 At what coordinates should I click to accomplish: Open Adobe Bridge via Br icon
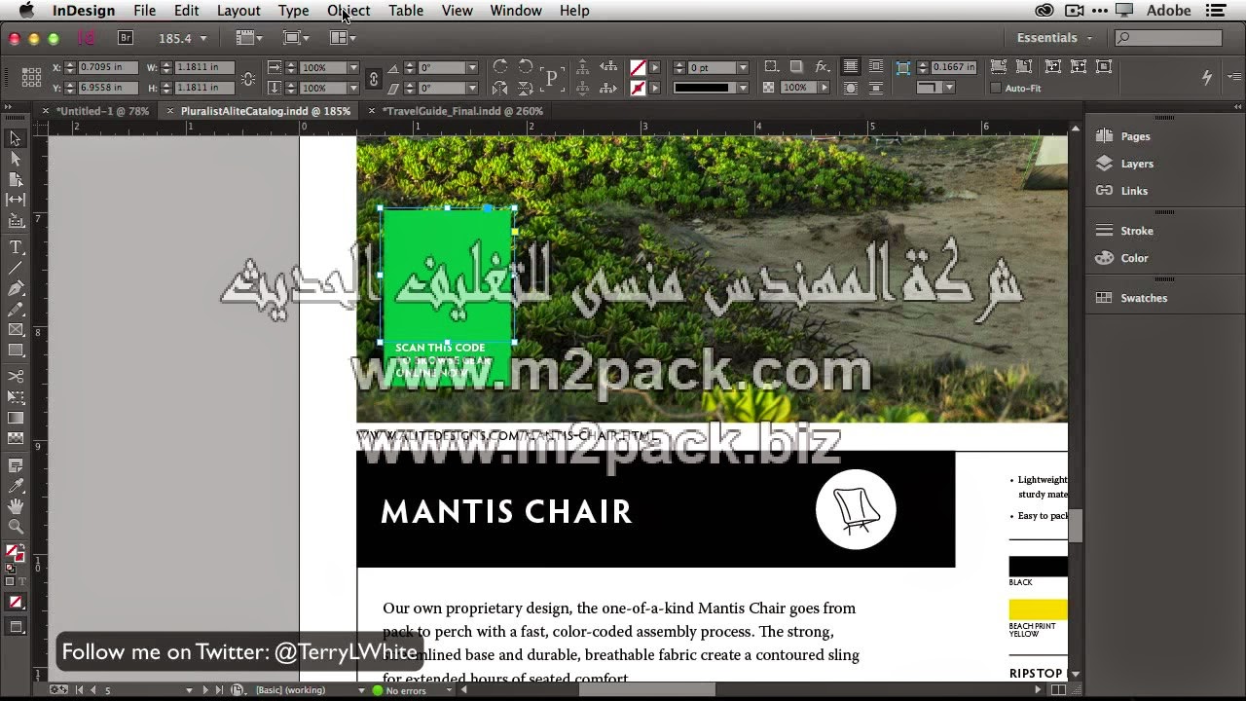(x=125, y=38)
